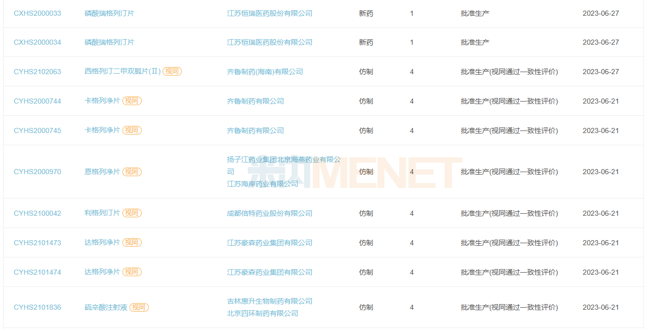Viewport: 646px width, 329px height.
Task: Click 视同 badge in CYHS2101474 row
Action: coord(132,272)
